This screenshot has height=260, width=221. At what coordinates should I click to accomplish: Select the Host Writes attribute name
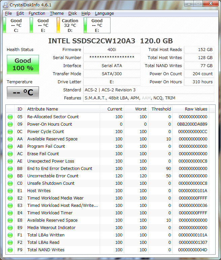(x=39, y=191)
